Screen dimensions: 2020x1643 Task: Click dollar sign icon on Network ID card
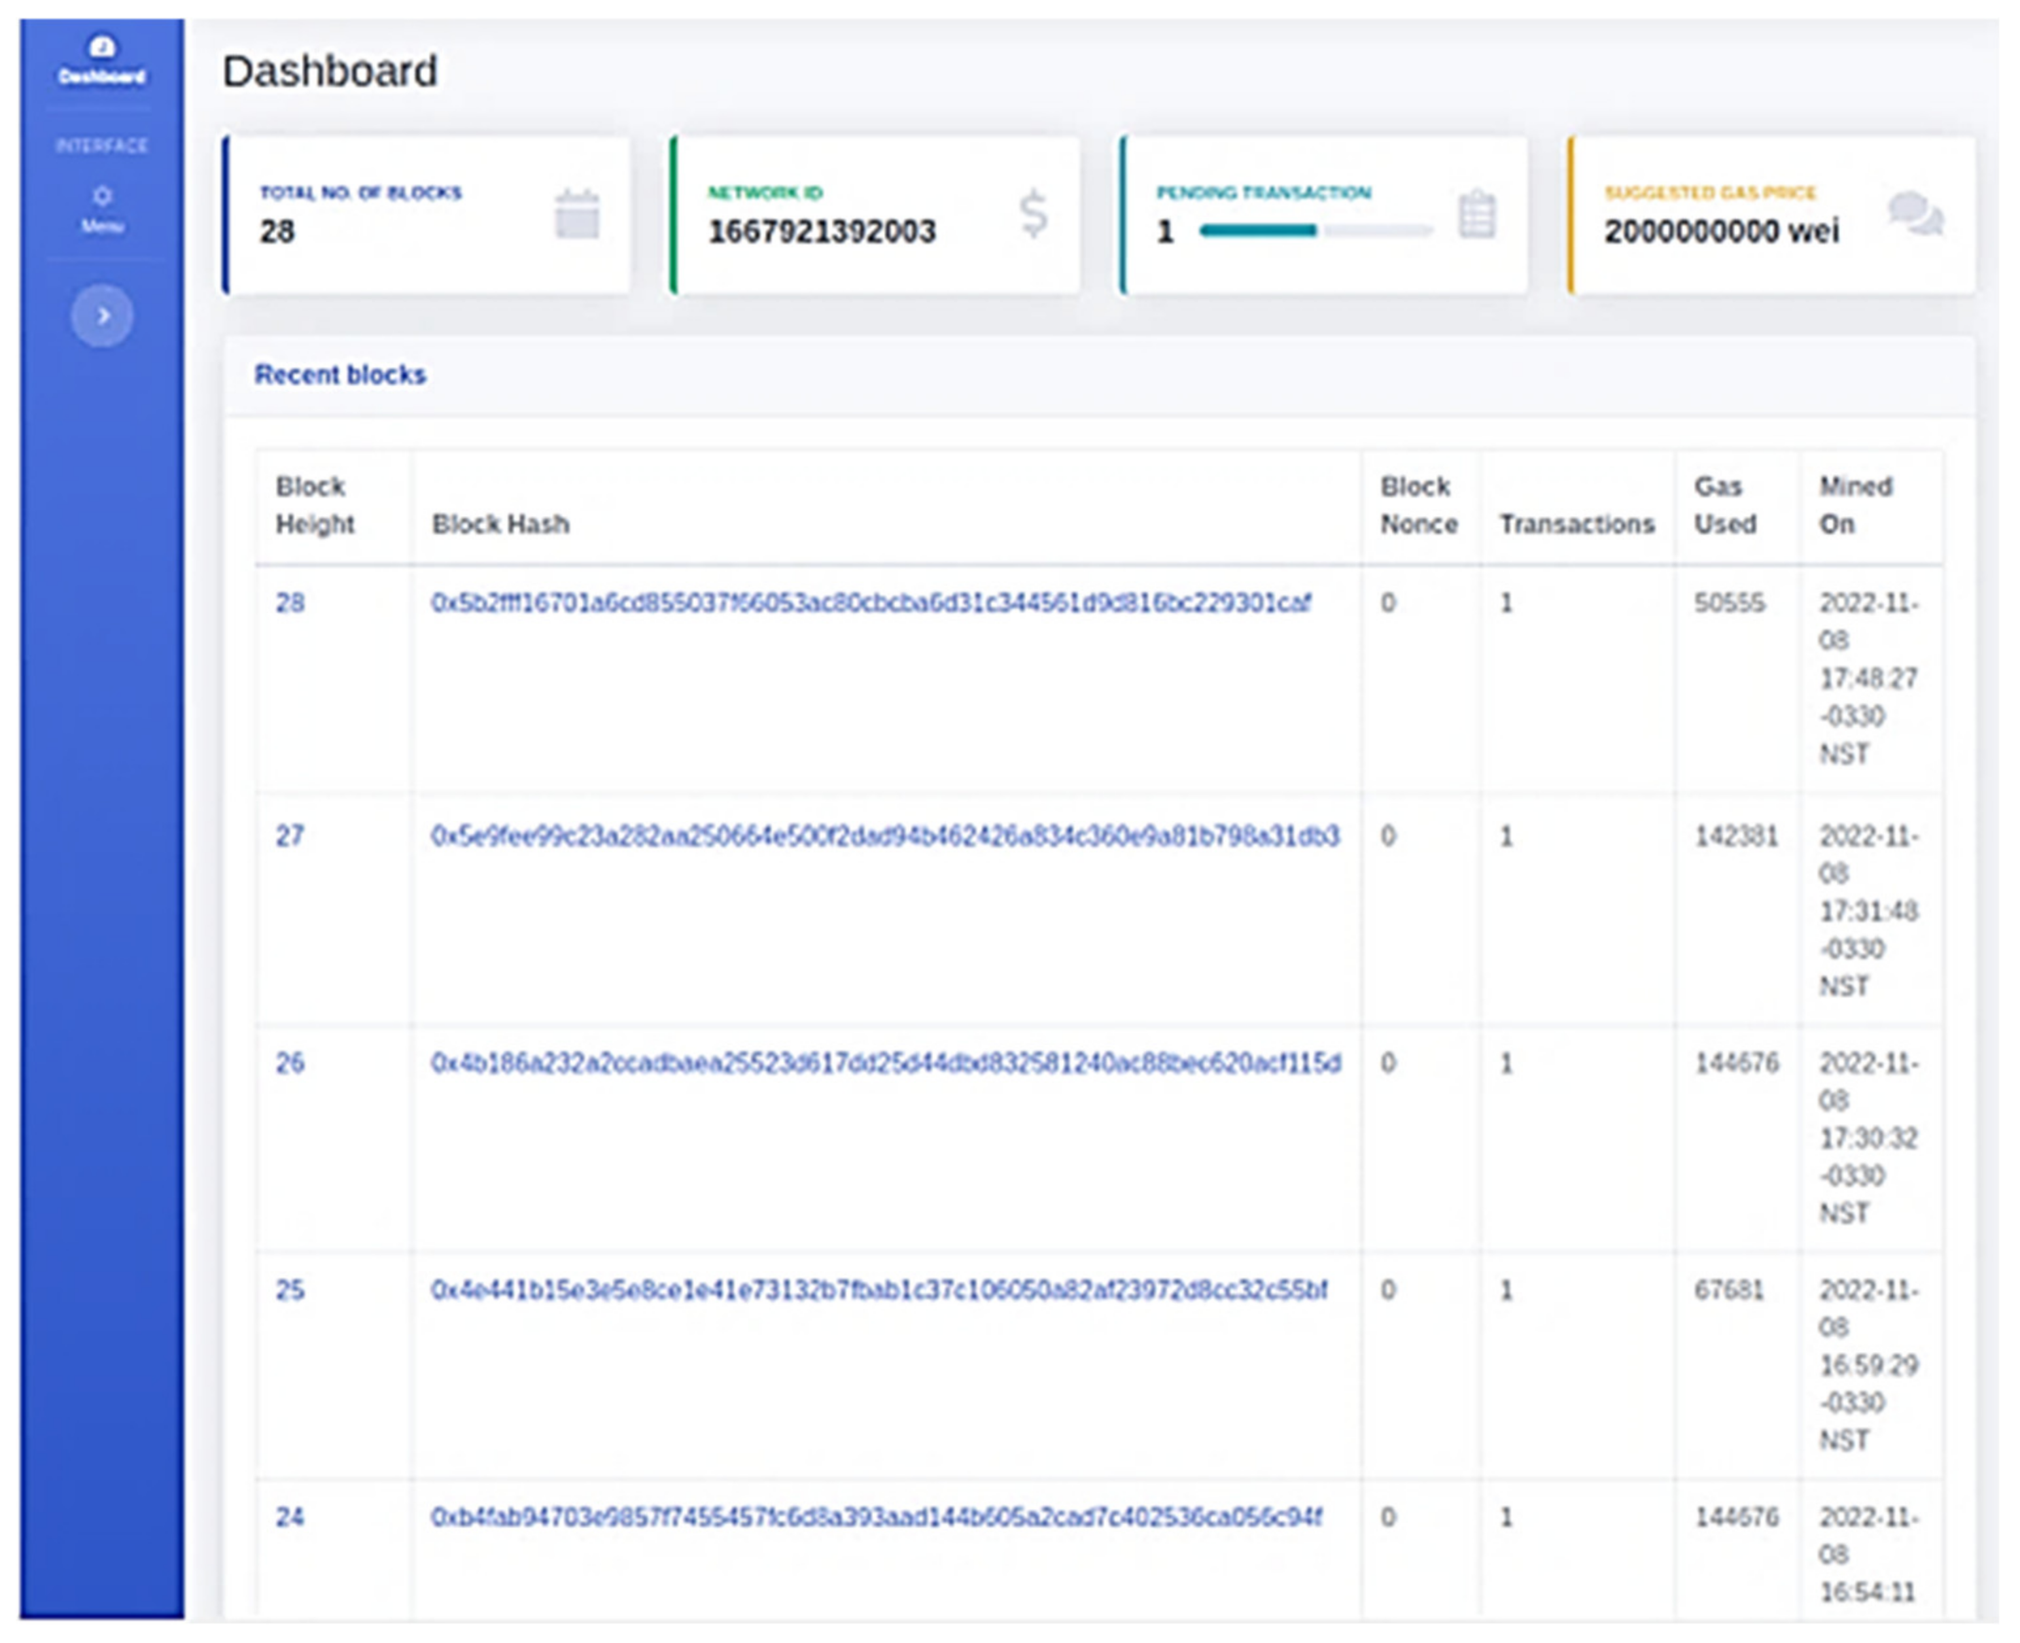coord(1033,214)
